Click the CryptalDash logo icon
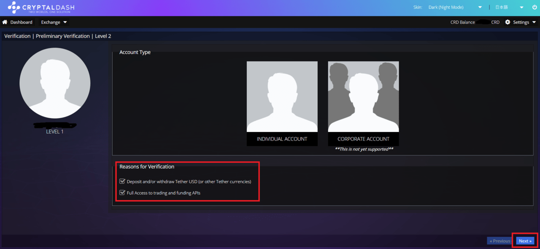The height and width of the screenshot is (249, 540). pos(14,8)
